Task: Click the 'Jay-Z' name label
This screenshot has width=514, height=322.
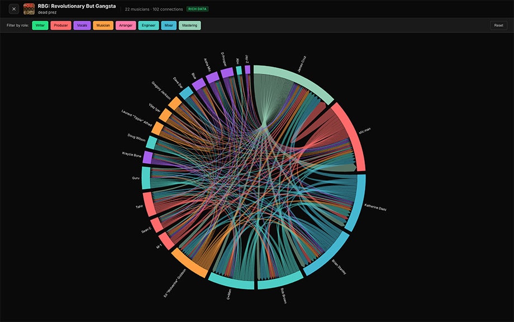Action: pyautogui.click(x=246, y=59)
